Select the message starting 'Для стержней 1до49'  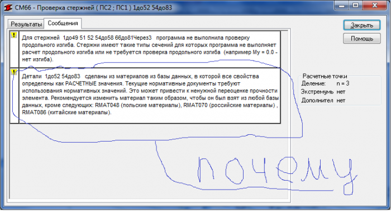coord(150,49)
